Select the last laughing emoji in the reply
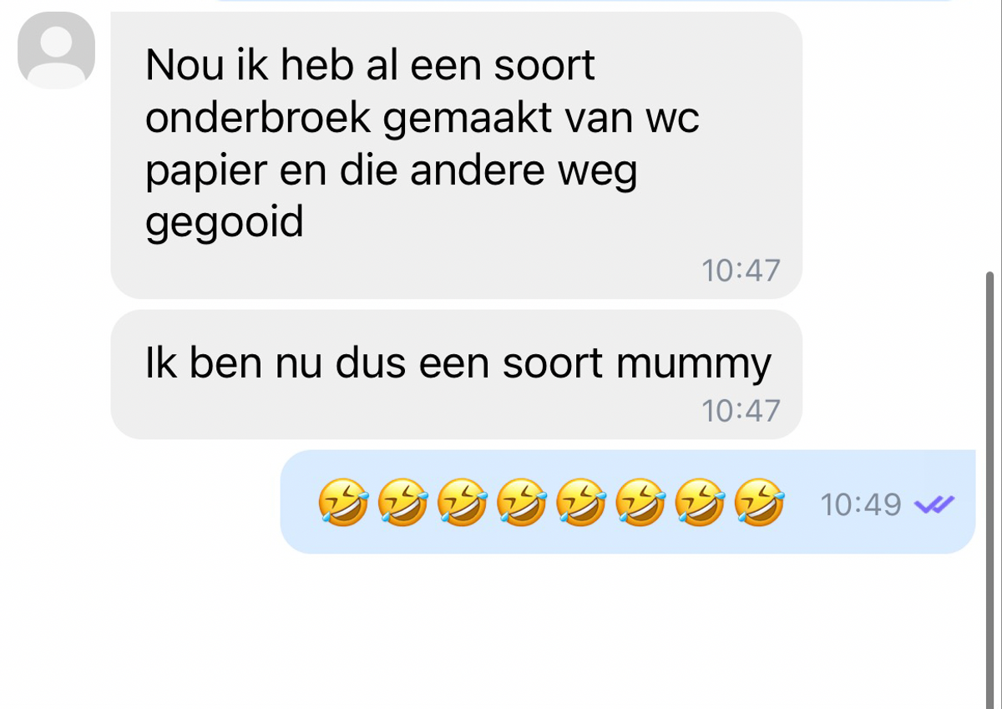This screenshot has height=709, width=1002. tap(759, 503)
